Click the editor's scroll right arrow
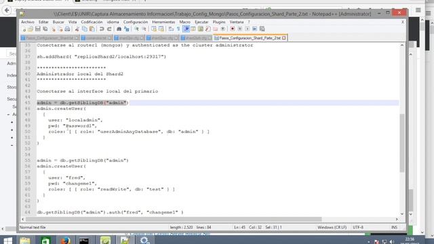434x244 pixels. [397, 219]
